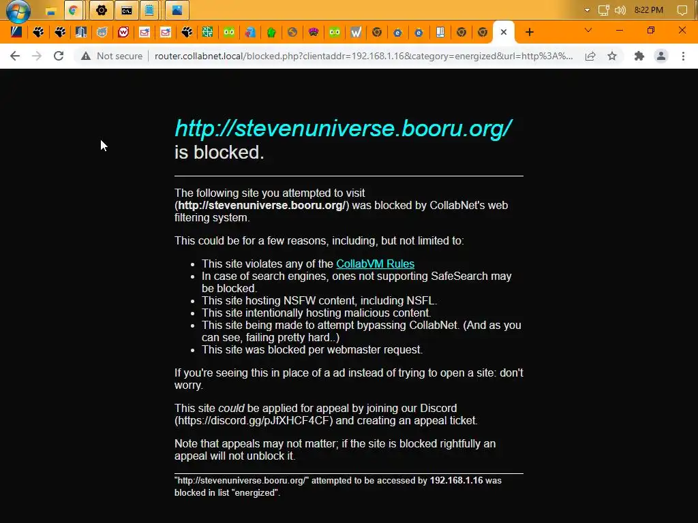Open the Photos taskbar button
The width and height of the screenshot is (698, 523).
pos(177,10)
